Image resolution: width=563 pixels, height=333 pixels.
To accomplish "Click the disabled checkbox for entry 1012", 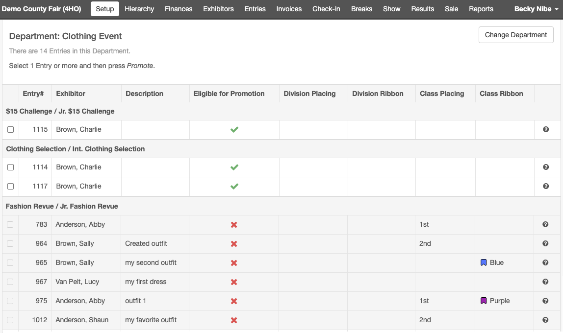I will click(x=10, y=320).
